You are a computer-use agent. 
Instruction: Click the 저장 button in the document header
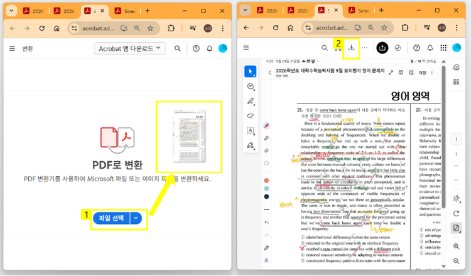tap(423, 73)
